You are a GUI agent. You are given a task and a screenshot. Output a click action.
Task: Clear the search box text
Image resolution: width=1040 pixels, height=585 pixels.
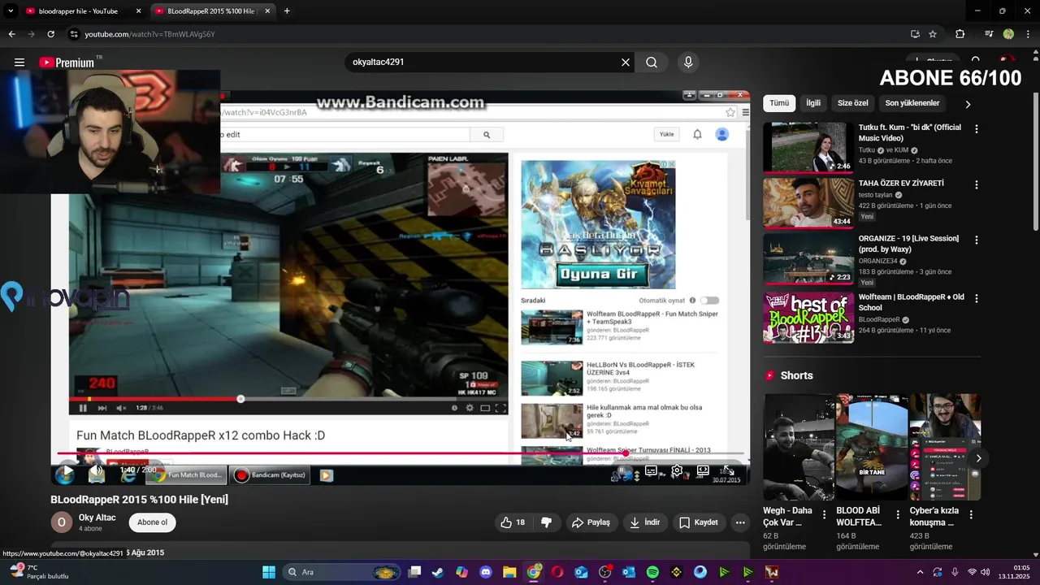[x=626, y=63]
